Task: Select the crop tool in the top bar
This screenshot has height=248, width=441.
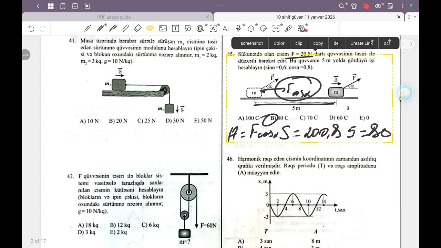Action: (87, 6)
